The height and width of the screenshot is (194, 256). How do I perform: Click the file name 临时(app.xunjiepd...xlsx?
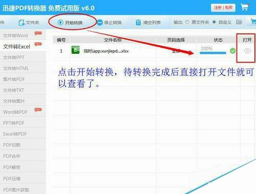tap(106, 51)
